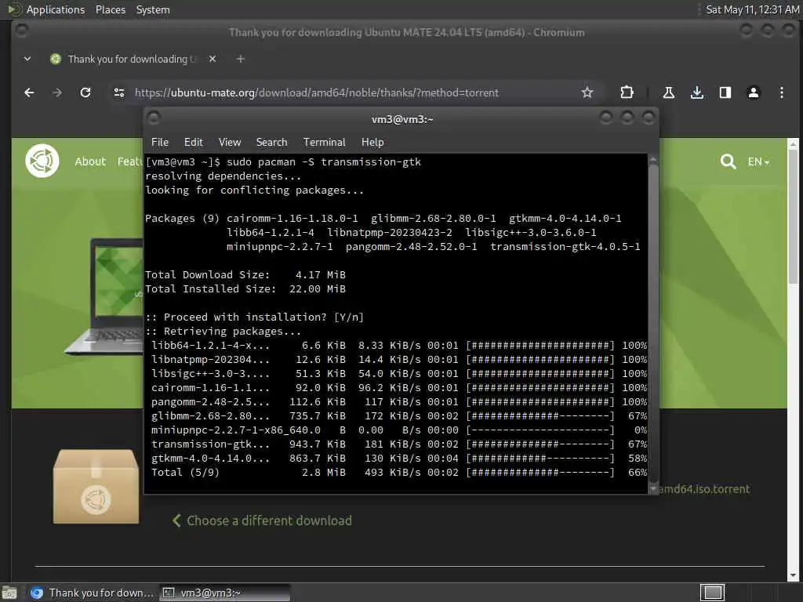Open the Applications menu in top panel
803x602 pixels.
pyautogui.click(x=56, y=9)
